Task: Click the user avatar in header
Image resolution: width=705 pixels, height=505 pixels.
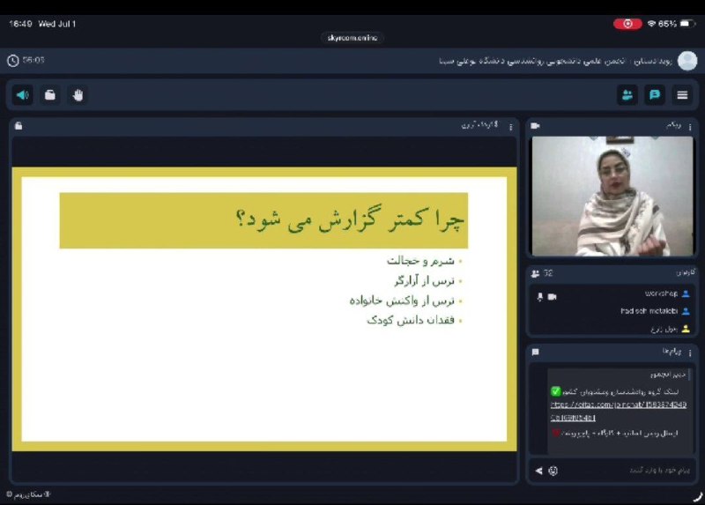Action: (687, 61)
